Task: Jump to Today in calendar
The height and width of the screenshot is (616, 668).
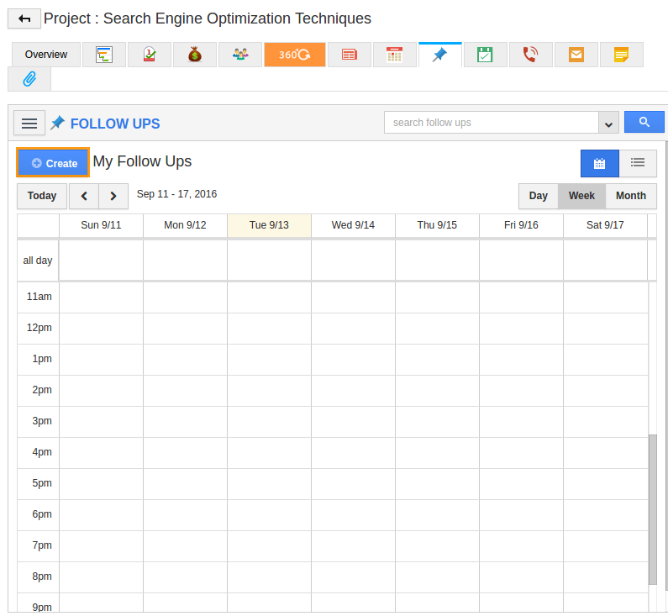Action: point(42,196)
